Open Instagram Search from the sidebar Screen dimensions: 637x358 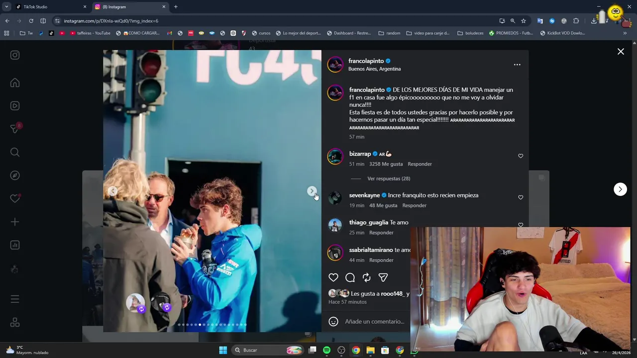(15, 152)
